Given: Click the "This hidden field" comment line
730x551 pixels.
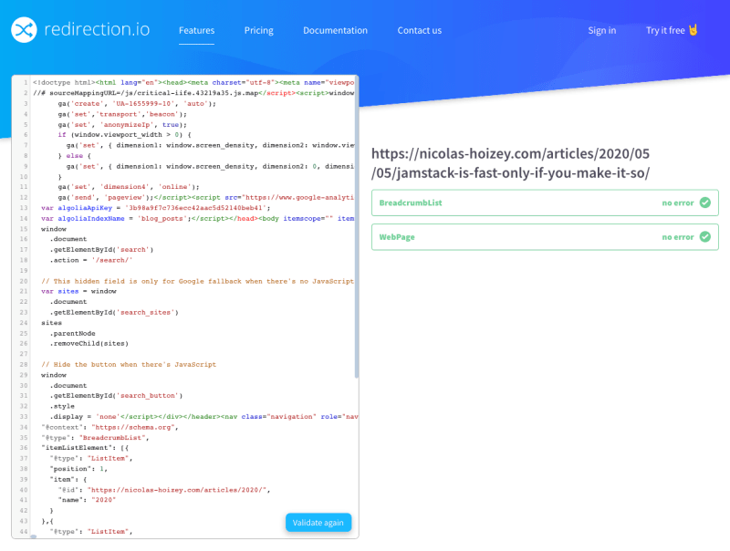Looking at the screenshot, I should [197, 281].
